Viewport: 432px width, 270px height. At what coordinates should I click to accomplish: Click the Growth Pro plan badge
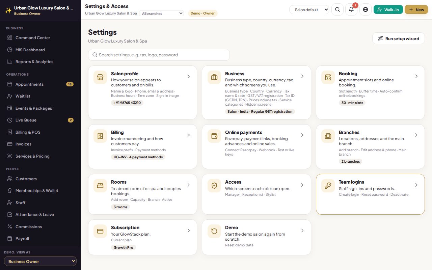pyautogui.click(x=124, y=247)
